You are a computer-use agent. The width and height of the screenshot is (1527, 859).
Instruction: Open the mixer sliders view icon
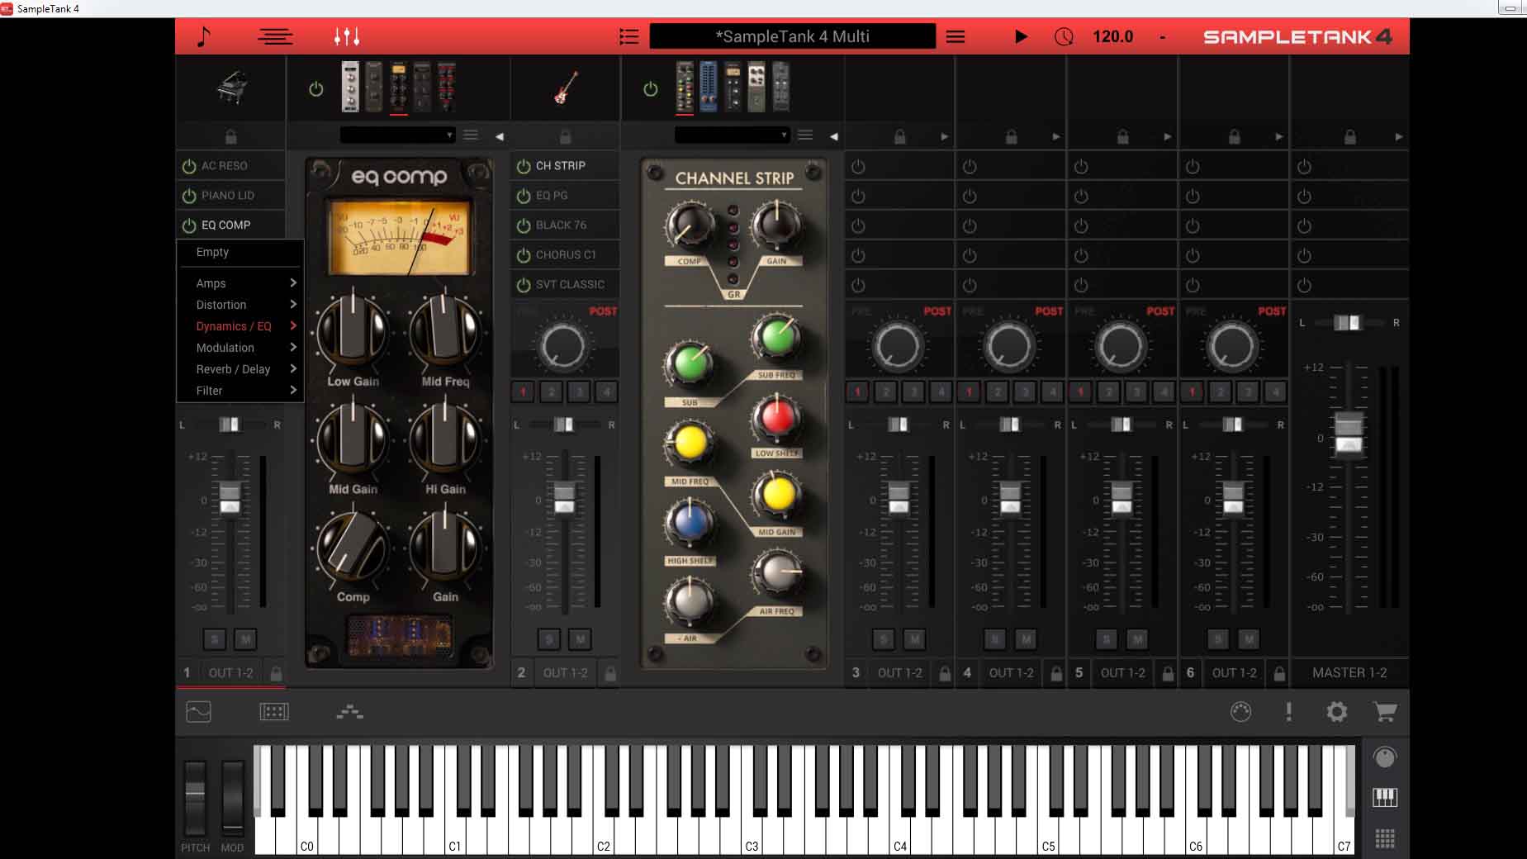coord(346,36)
